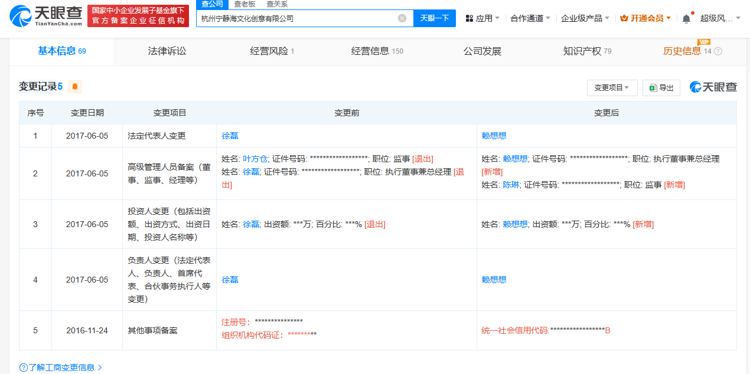
Task: Expand the 企业级产品 dropdown
Action: pyautogui.click(x=582, y=18)
